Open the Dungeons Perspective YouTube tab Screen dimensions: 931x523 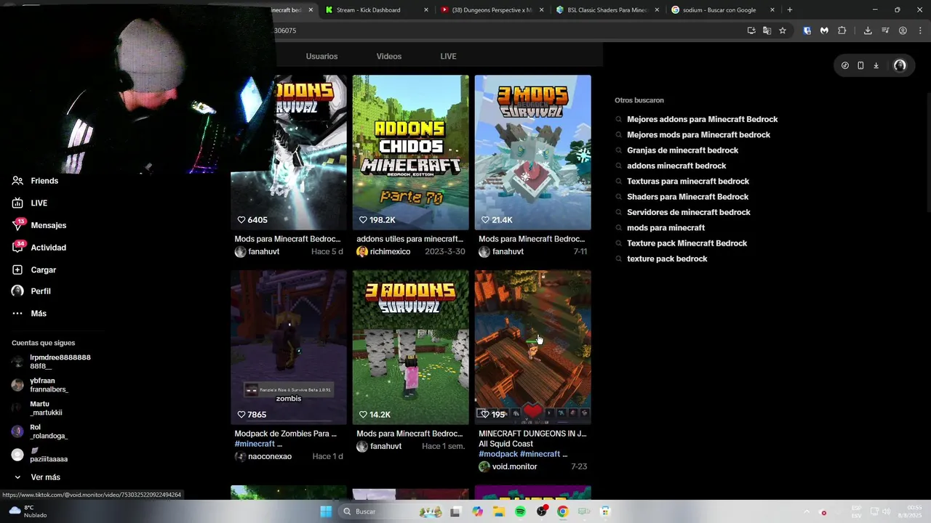click(x=492, y=10)
